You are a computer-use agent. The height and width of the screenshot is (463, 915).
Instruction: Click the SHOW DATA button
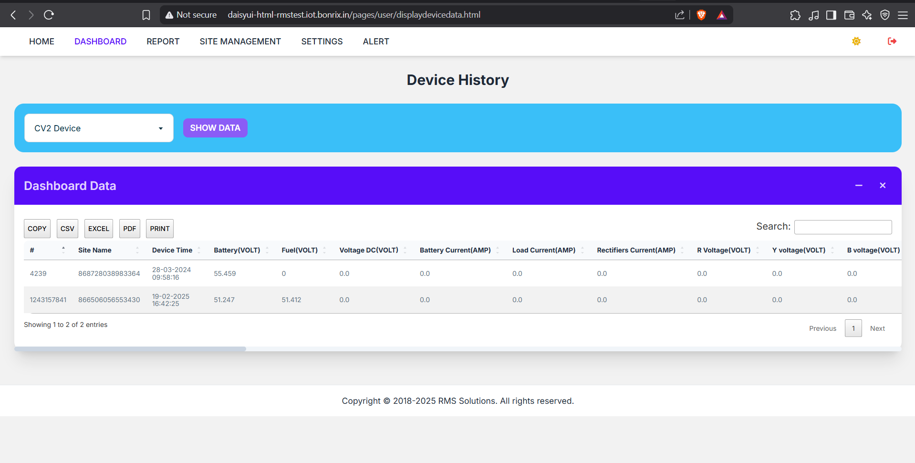pos(215,128)
